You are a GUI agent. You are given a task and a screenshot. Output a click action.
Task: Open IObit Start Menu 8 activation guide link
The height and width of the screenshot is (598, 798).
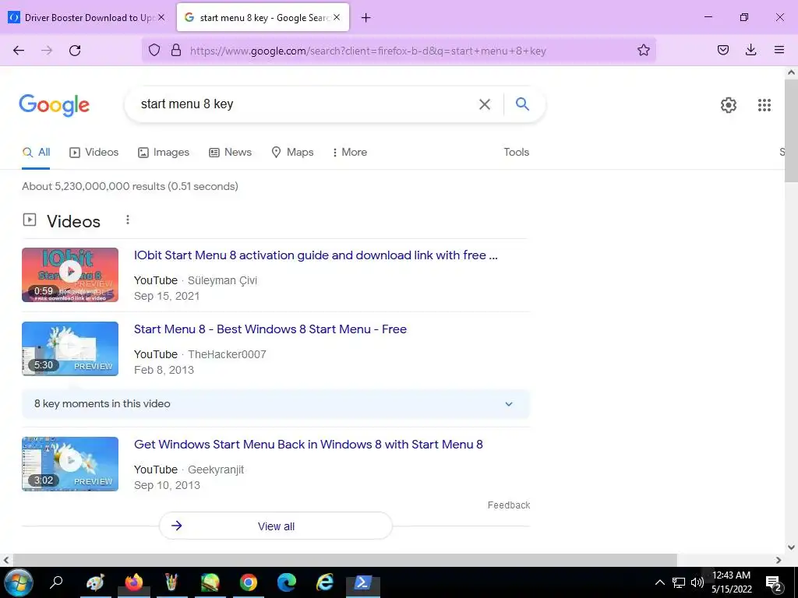coord(316,255)
